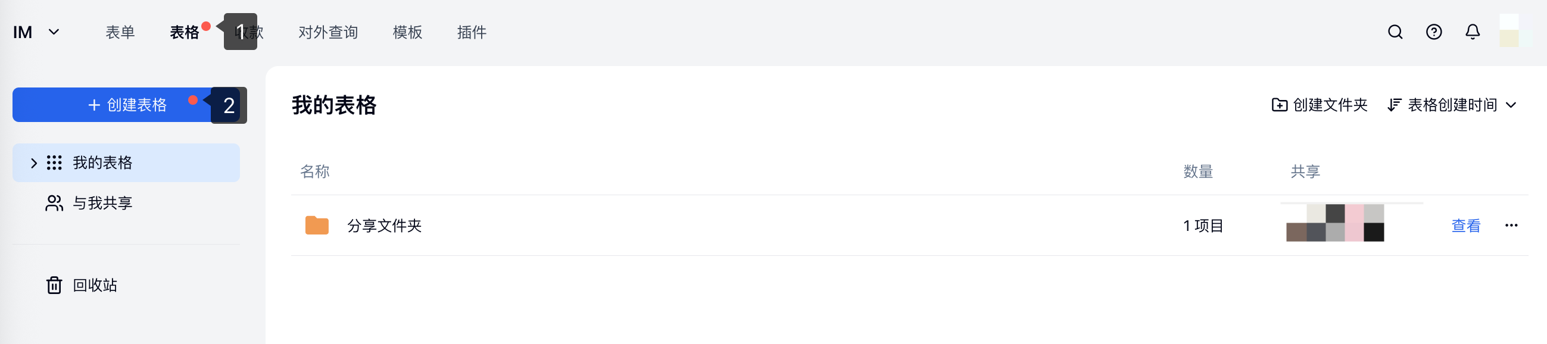Screen dimensions: 1547x344
Task: Click the 创建文件夹 button
Action: click(x=1320, y=105)
